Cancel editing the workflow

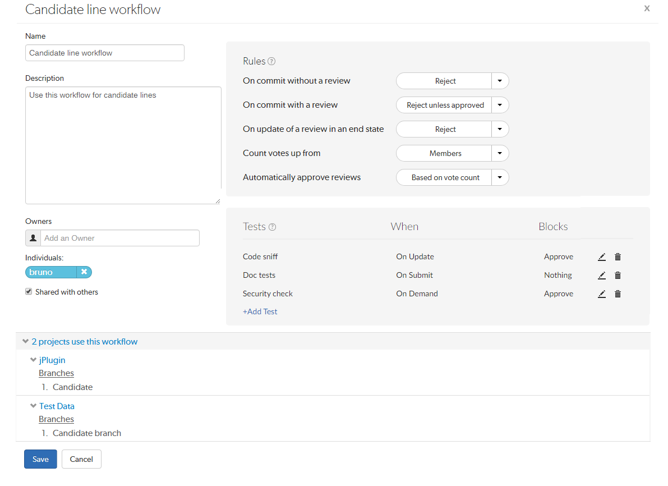81,459
